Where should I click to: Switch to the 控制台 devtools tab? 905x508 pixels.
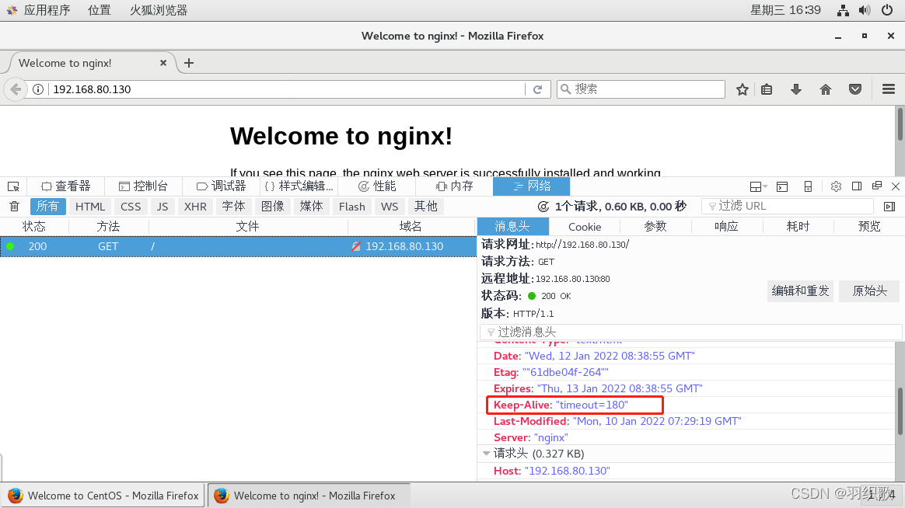[143, 186]
